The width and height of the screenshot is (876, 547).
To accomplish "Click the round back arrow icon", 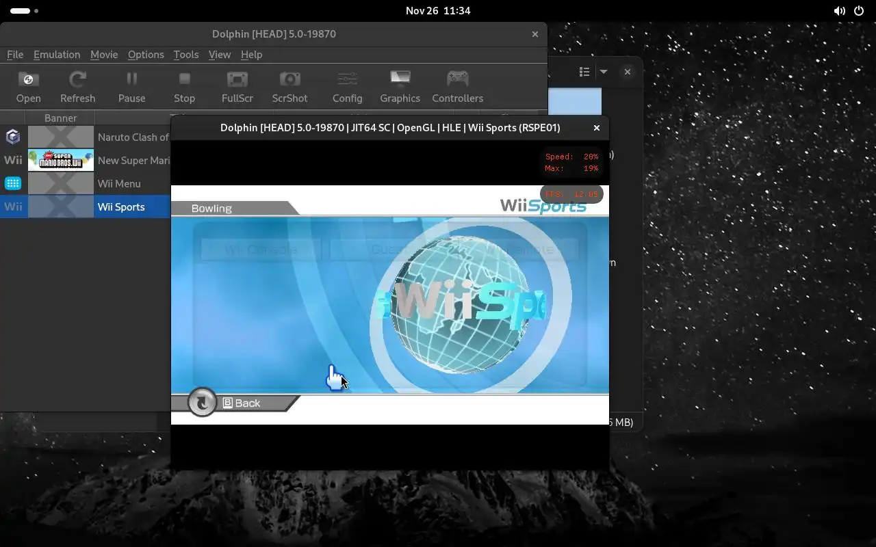I will (x=202, y=402).
